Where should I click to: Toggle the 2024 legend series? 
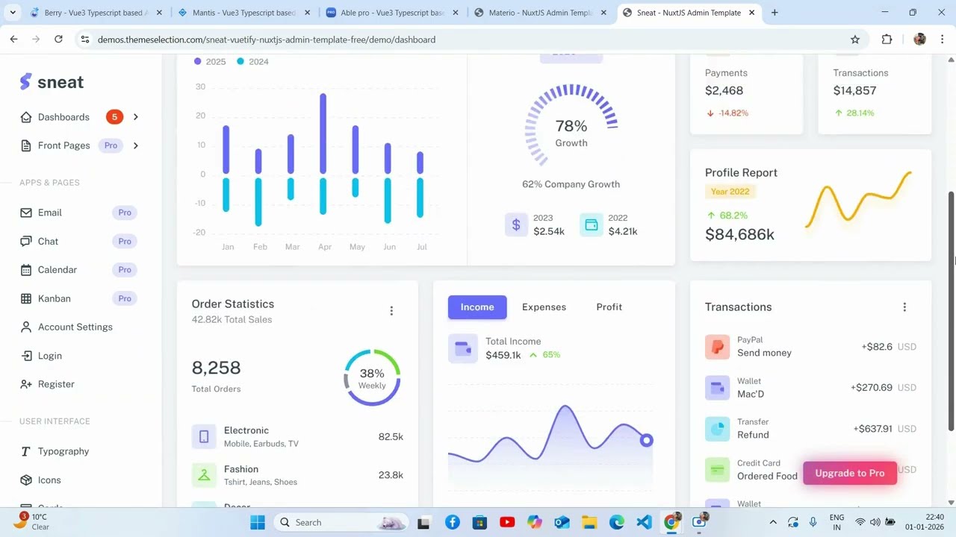pyautogui.click(x=252, y=62)
